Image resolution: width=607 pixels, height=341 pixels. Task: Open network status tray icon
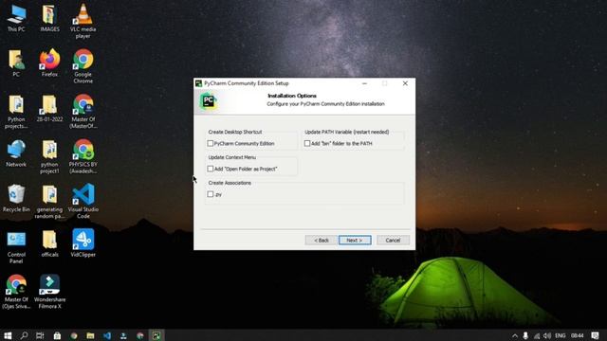(537, 336)
